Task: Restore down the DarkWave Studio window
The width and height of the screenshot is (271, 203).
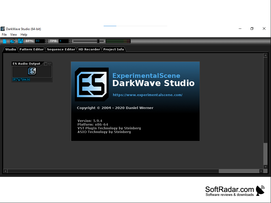Action: tap(252, 29)
